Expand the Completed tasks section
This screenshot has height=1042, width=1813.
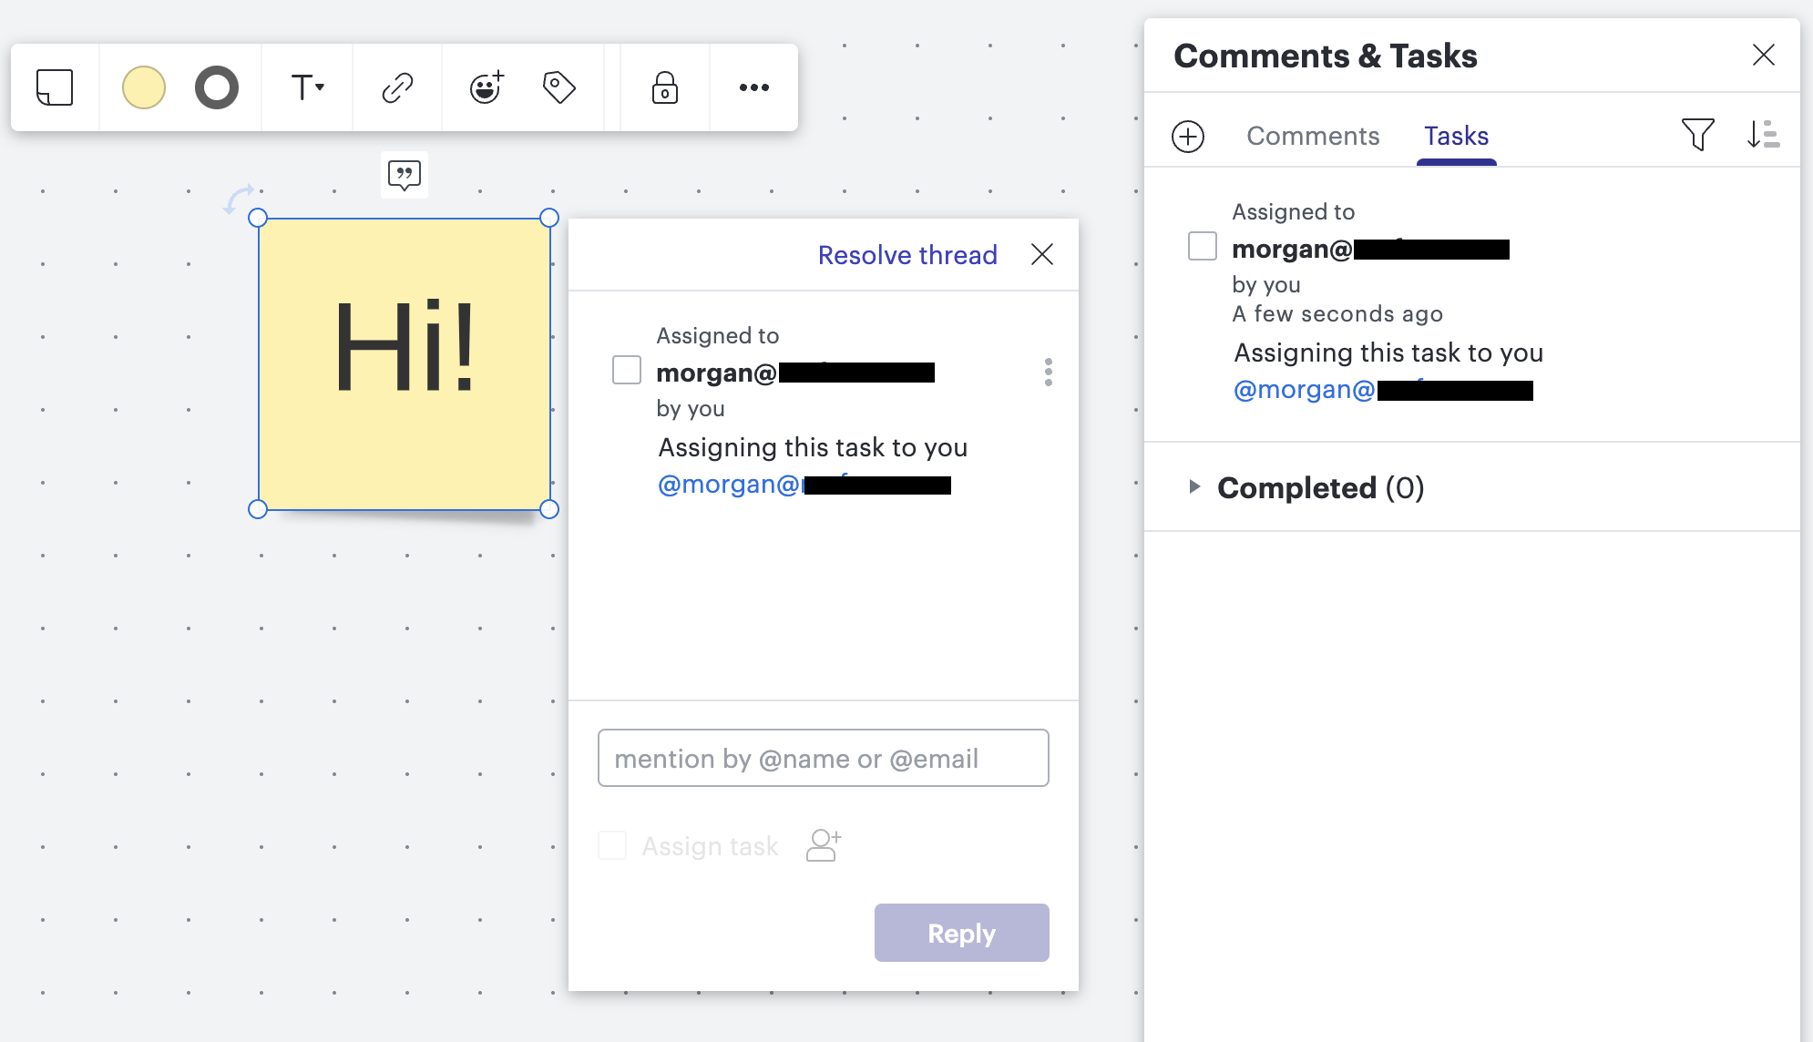pyautogui.click(x=1196, y=487)
